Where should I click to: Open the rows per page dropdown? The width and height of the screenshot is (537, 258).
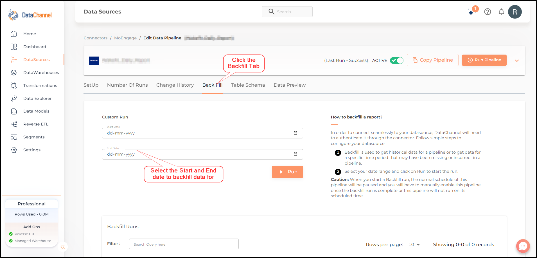point(414,244)
